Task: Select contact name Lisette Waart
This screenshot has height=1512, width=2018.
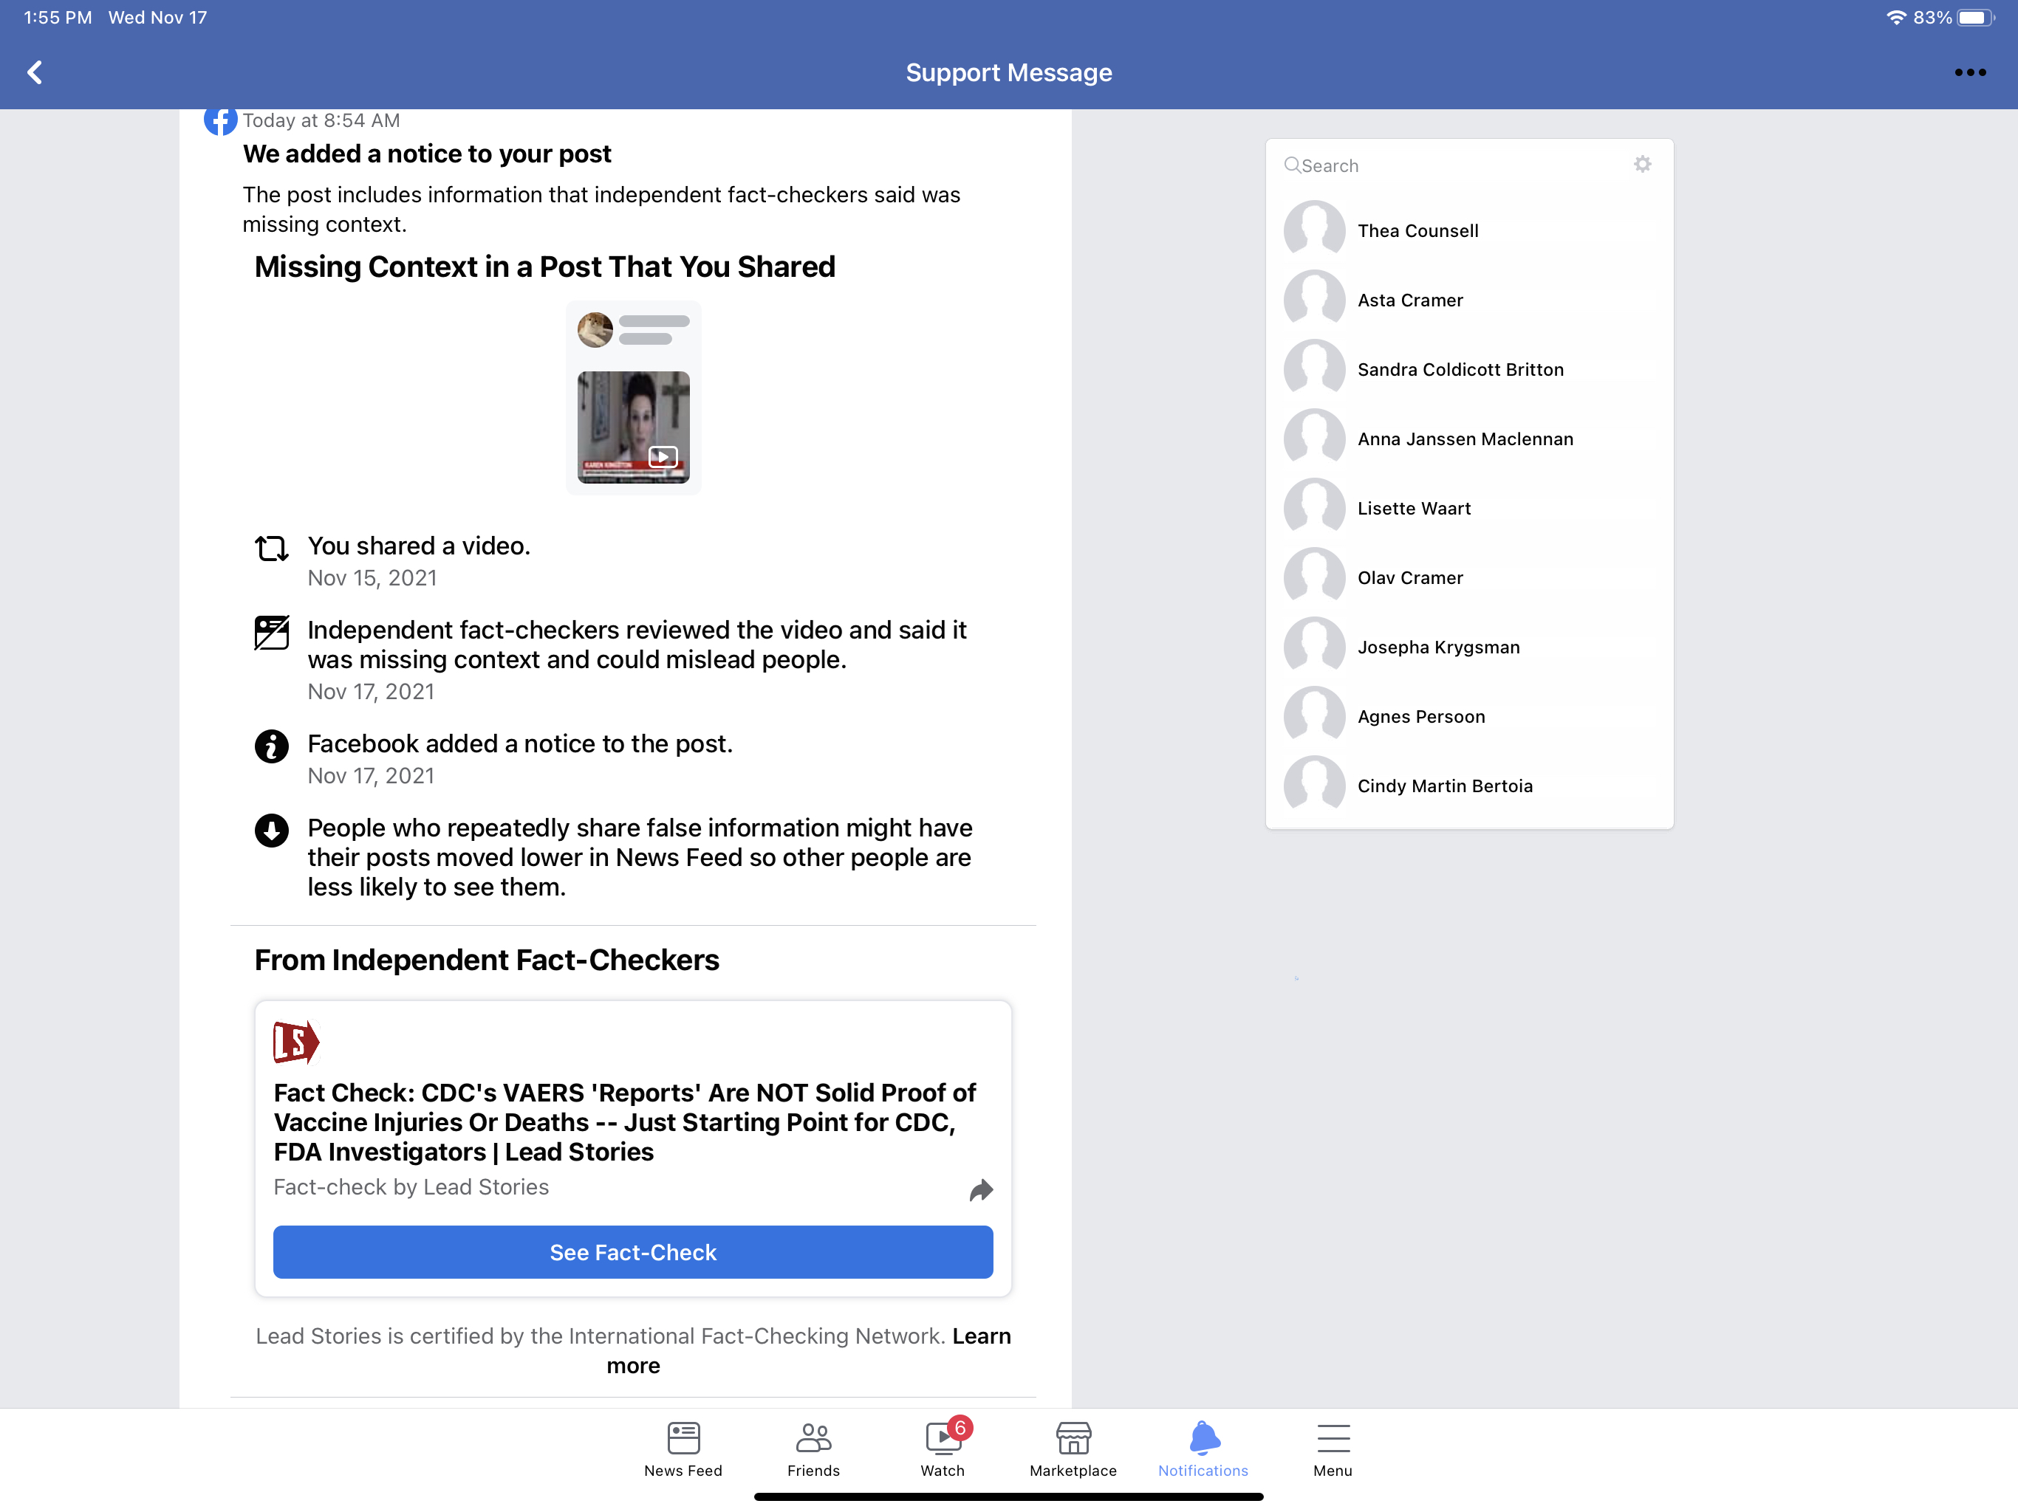Action: (1414, 508)
